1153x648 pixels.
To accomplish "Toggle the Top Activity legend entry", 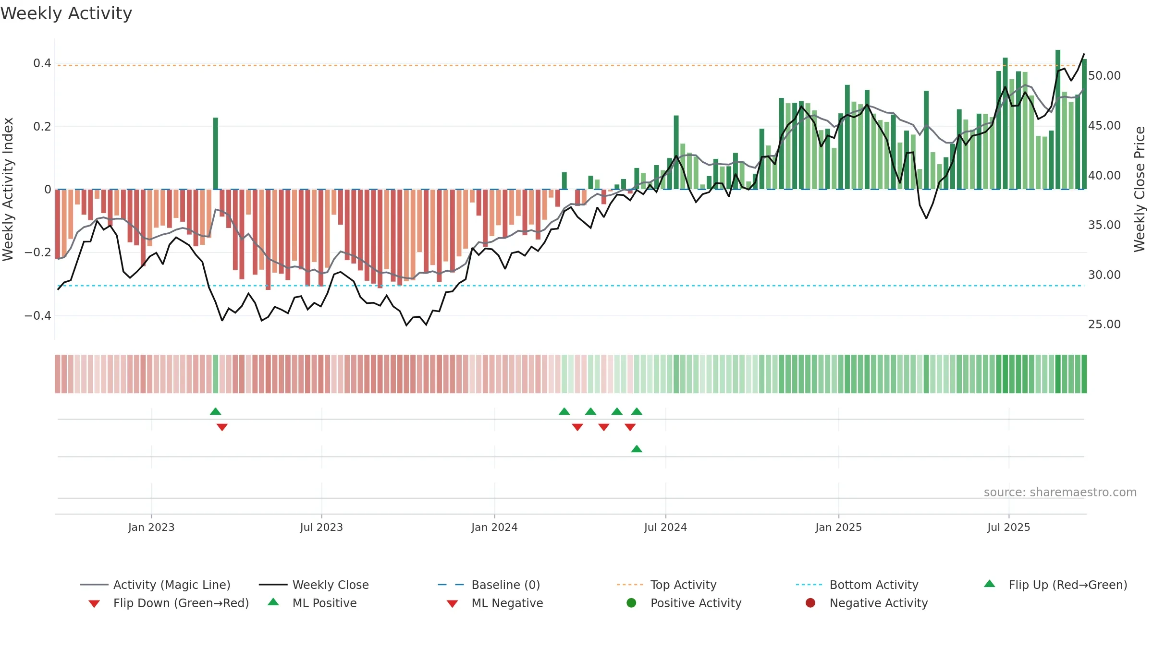I will (666, 585).
